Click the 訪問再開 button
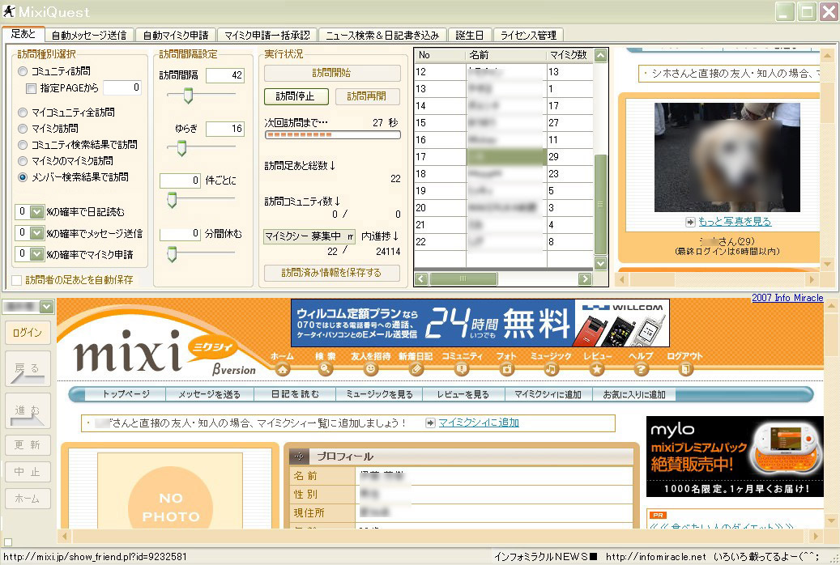The image size is (840, 565). (x=367, y=96)
